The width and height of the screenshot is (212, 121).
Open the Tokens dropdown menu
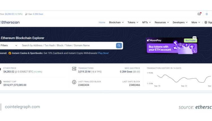pos(133,23)
